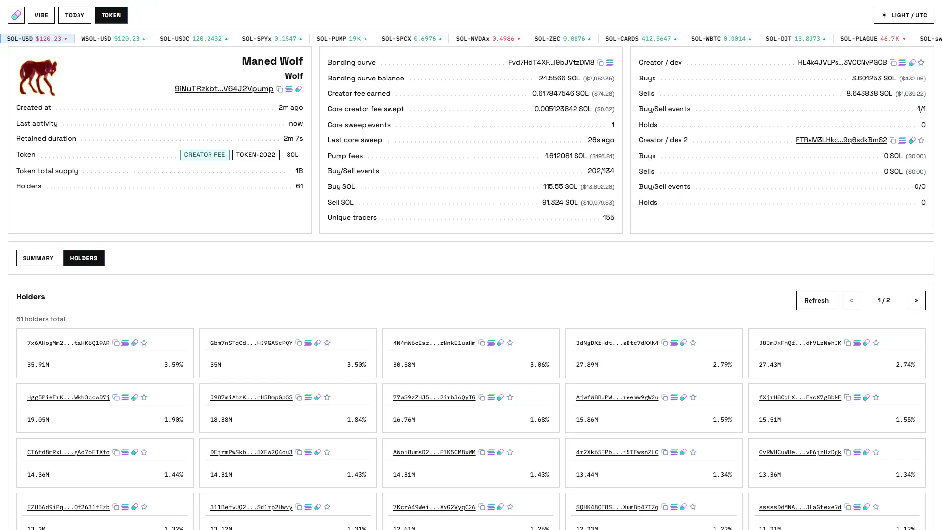Favorite holder 7x6AHogMm2 with star
This screenshot has width=942, height=530.
144,343
